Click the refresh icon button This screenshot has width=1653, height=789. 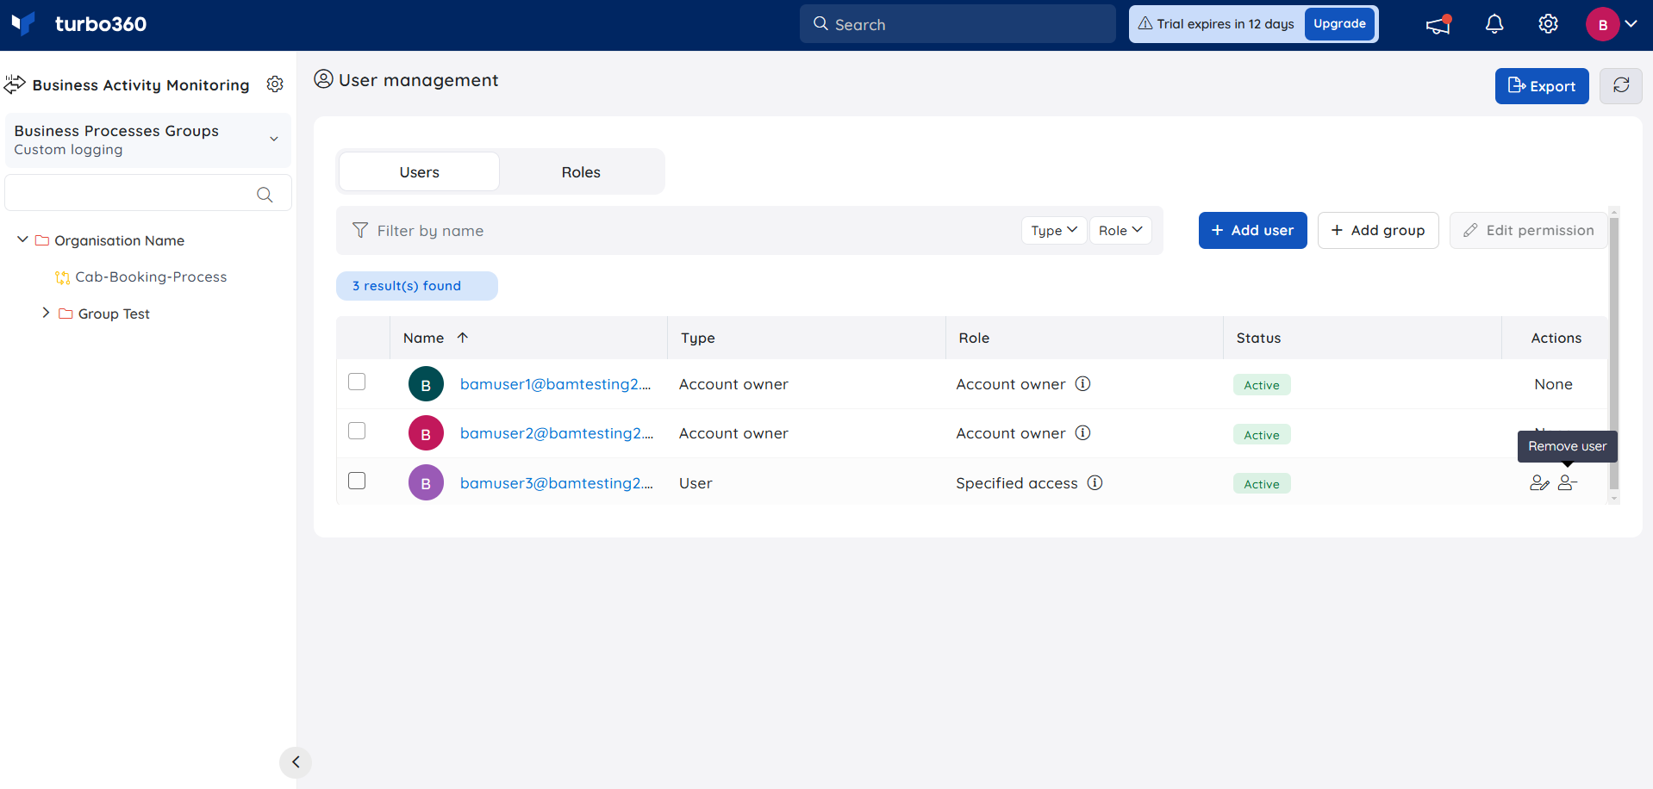point(1621,86)
